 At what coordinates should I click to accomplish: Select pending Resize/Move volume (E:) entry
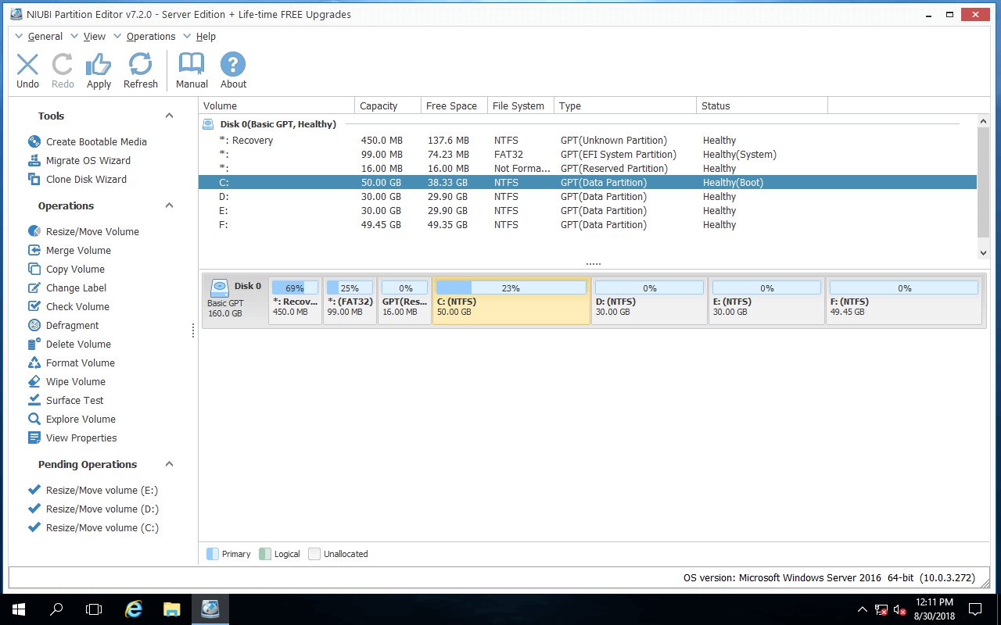(x=102, y=490)
